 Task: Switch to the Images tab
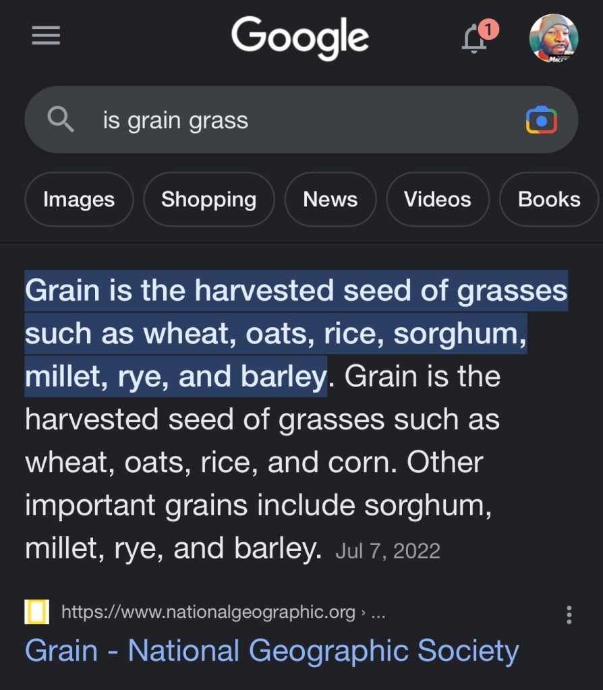79,200
